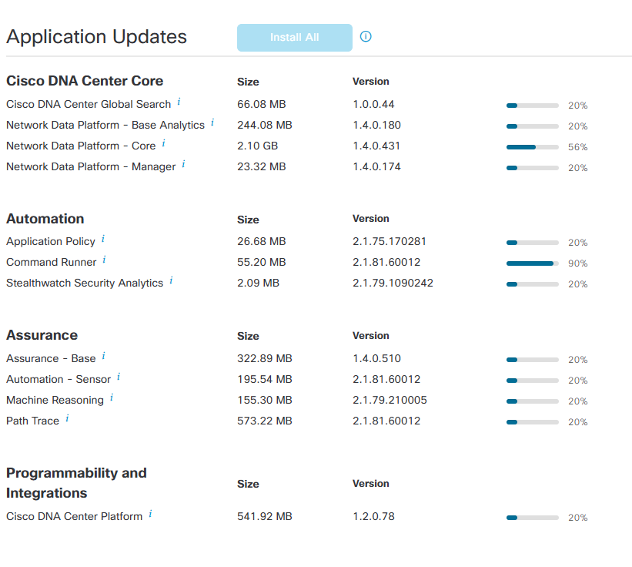The width and height of the screenshot is (632, 567).
Task: Select Network Data Platform - Manager name
Action: coord(91,166)
